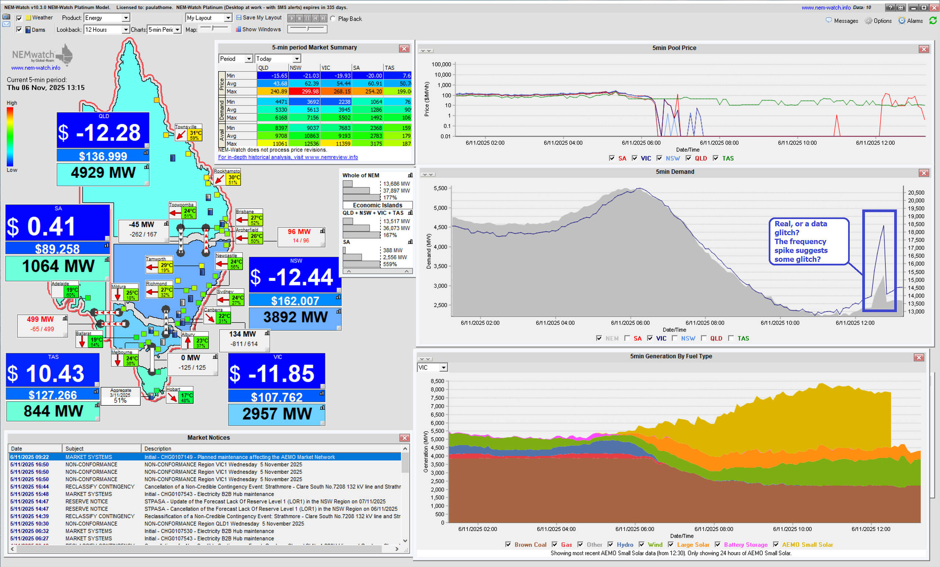Enable the NSW checkbox under 5min Demand
This screenshot has height=567, width=940.
[675, 339]
